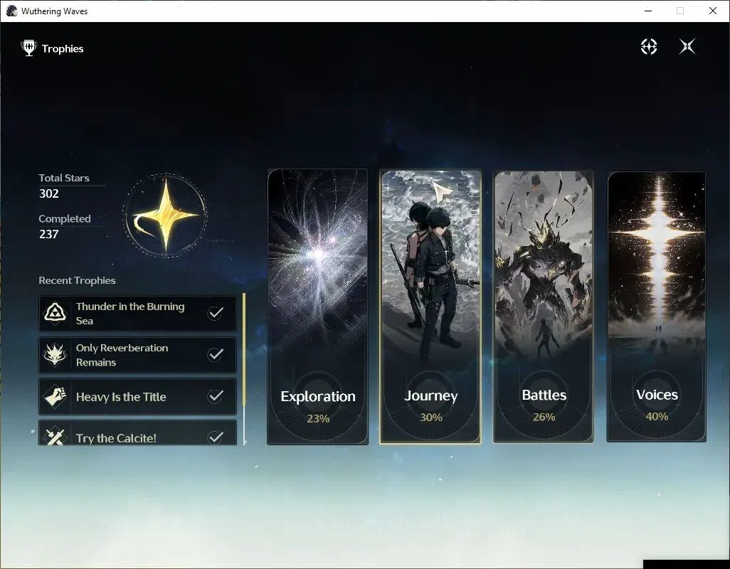
Task: Minimize the Wuthering Waves window
Action: [x=648, y=11]
